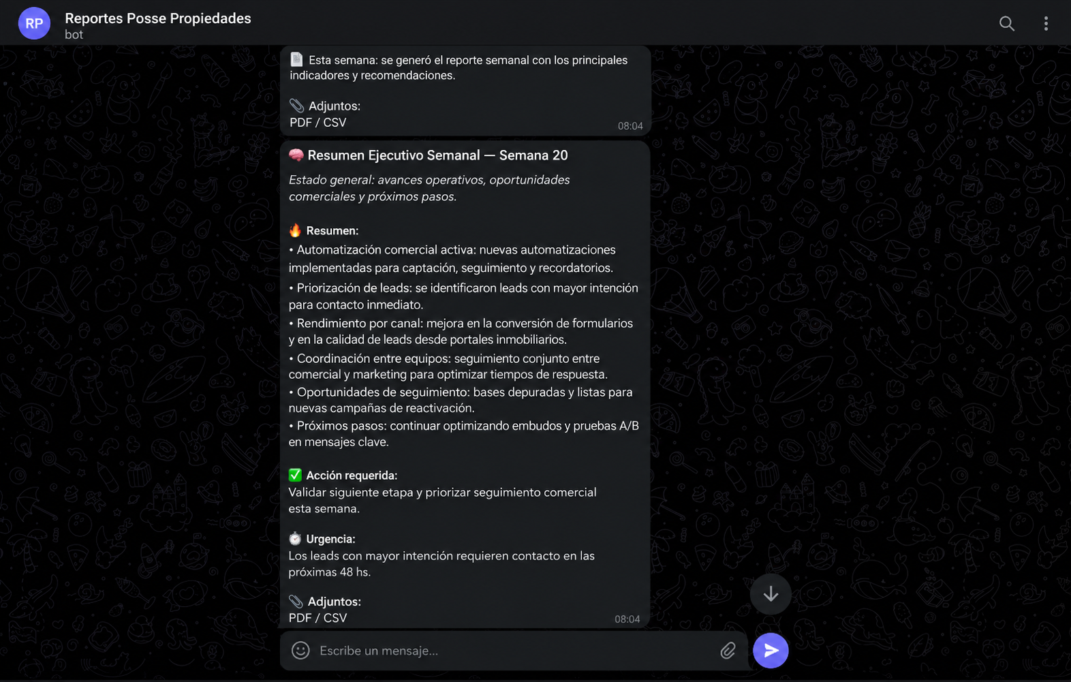Open search in chat header

pyautogui.click(x=1006, y=24)
